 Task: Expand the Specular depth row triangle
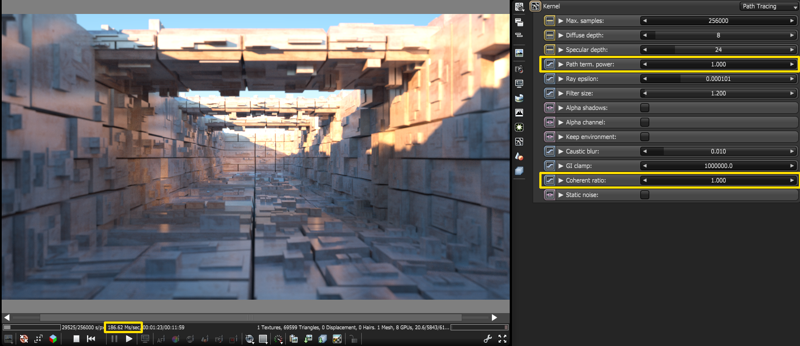pyautogui.click(x=561, y=50)
